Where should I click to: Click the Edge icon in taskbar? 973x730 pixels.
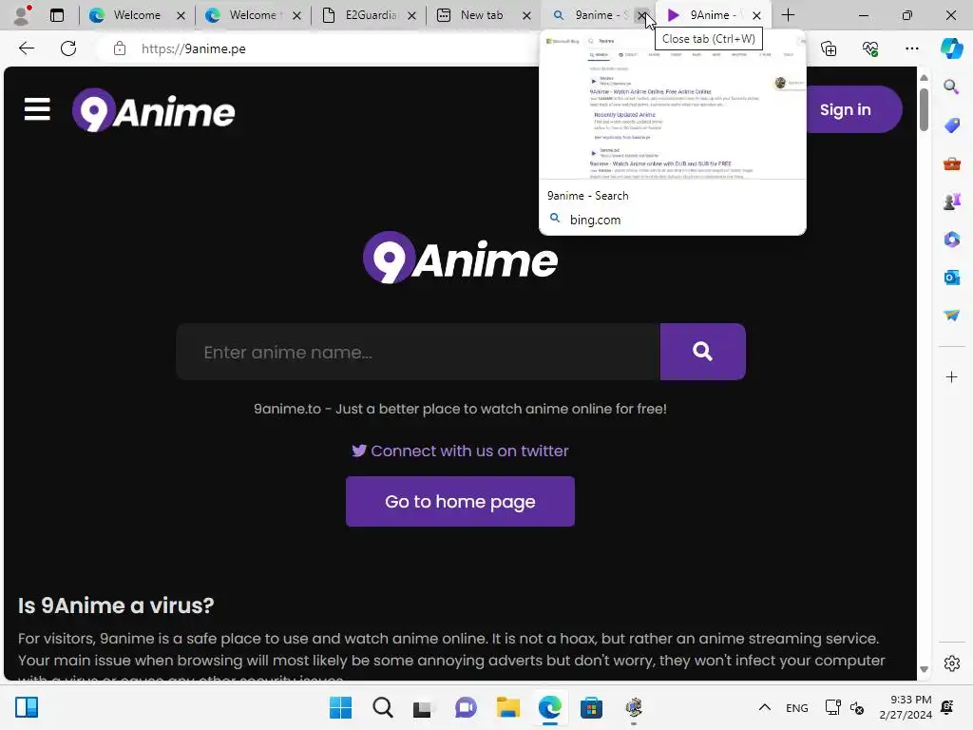(550, 707)
